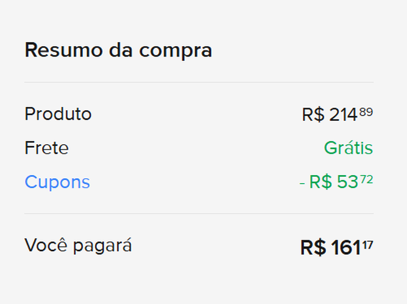Click the coupon discount number 53
The image size is (407, 304).
coord(347,182)
